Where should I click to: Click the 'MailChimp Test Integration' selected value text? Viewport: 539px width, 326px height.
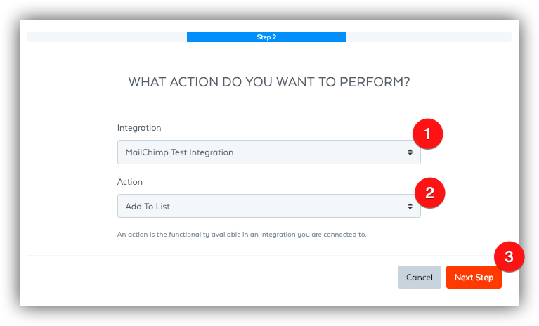click(179, 152)
